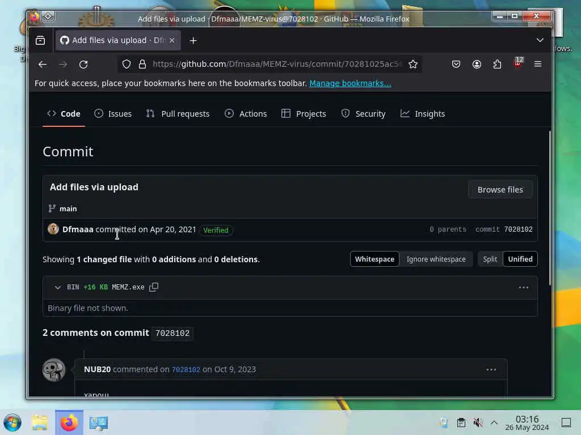Open the taskbar clock and date
581x435 pixels.
pyautogui.click(x=527, y=423)
